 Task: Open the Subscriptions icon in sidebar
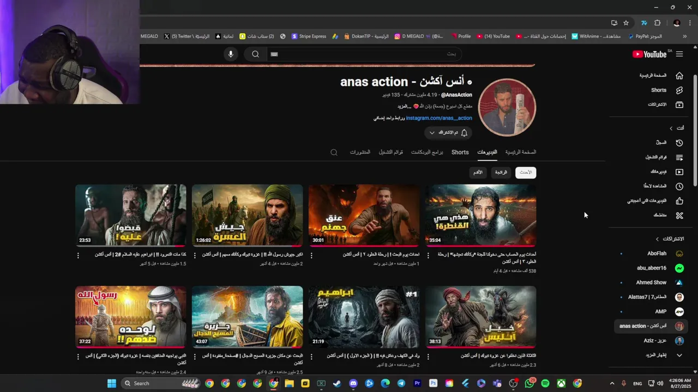679,105
